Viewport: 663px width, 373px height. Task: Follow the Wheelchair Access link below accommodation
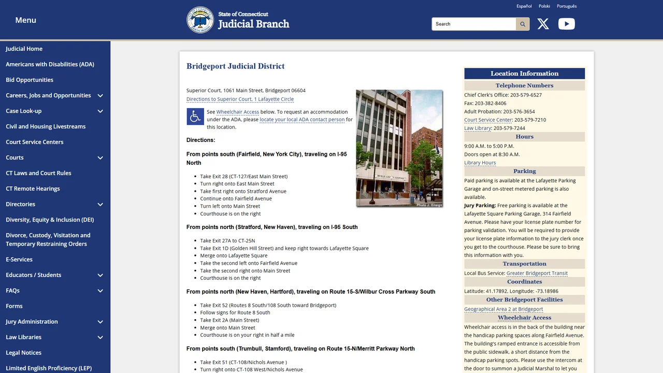pyautogui.click(x=238, y=112)
